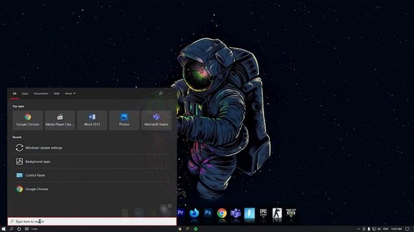
Task: Click the feedback icon in search panel header
Action: pos(160,93)
